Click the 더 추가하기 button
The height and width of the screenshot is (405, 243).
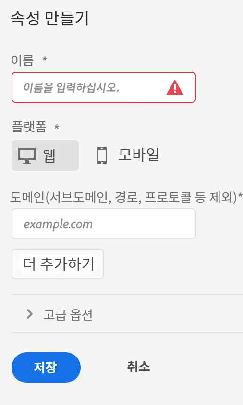[58, 264]
